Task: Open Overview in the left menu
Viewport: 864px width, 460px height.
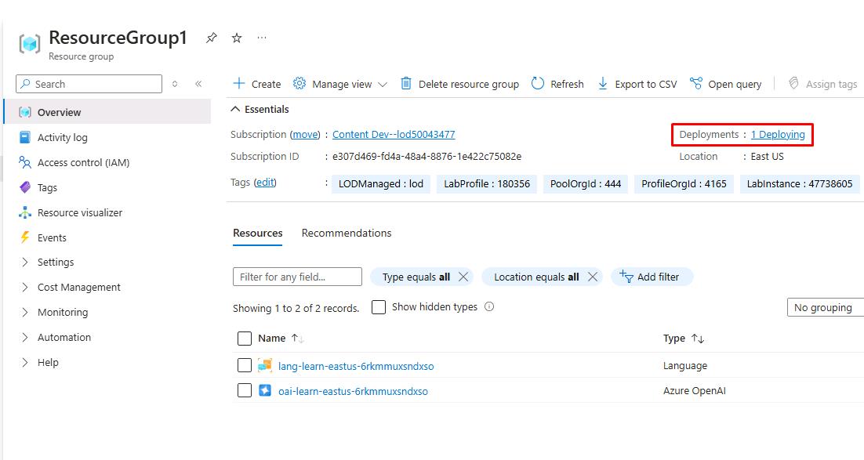Action: 107,112
